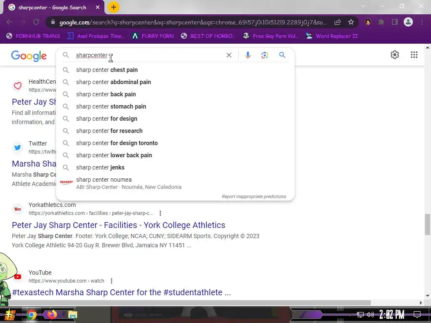Screen dimensions: 431x323
Task: Toggle the browser side panel icon
Action: (395, 22)
